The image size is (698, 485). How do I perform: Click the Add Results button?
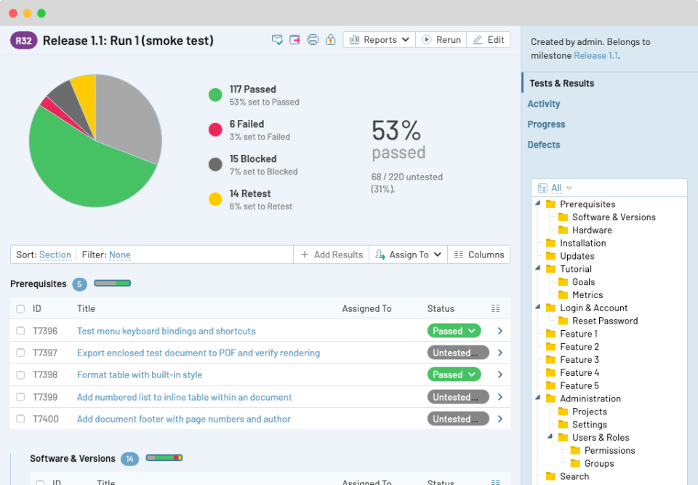pos(331,254)
